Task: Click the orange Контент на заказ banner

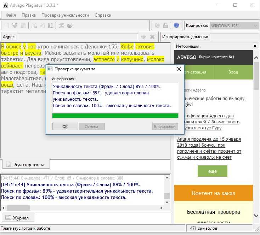Action: [213, 193]
